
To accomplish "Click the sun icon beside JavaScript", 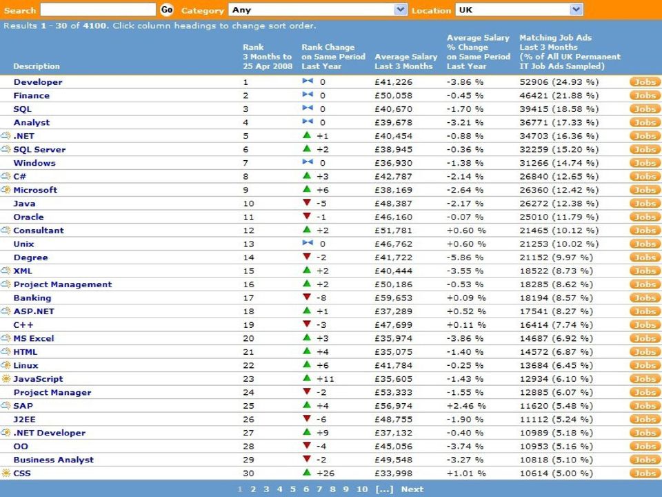I will (x=6, y=379).
